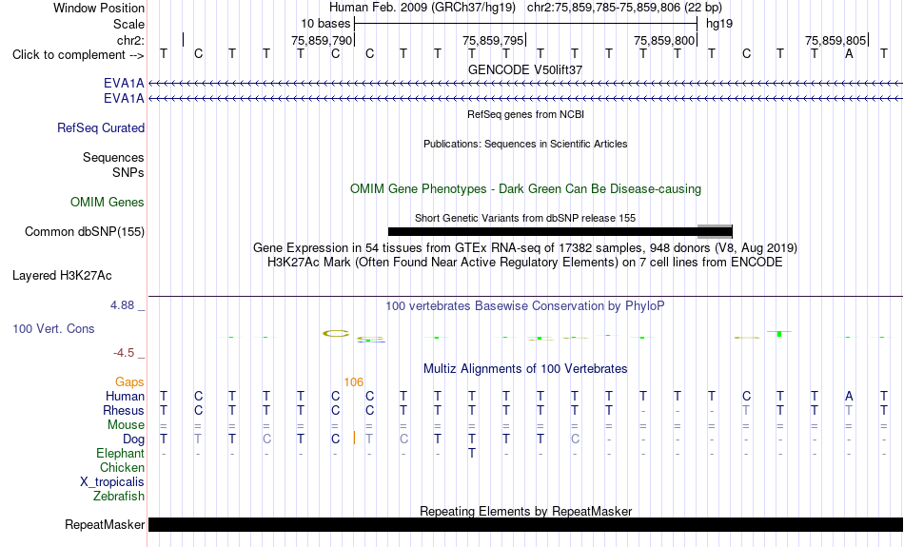904x547 pixels.
Task: Click the orange Gaps label
Action: pyautogui.click(x=129, y=382)
